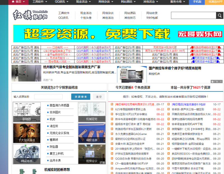Open the 无纸化会议系统 link
The image size is (224, 174).
(x=59, y=133)
